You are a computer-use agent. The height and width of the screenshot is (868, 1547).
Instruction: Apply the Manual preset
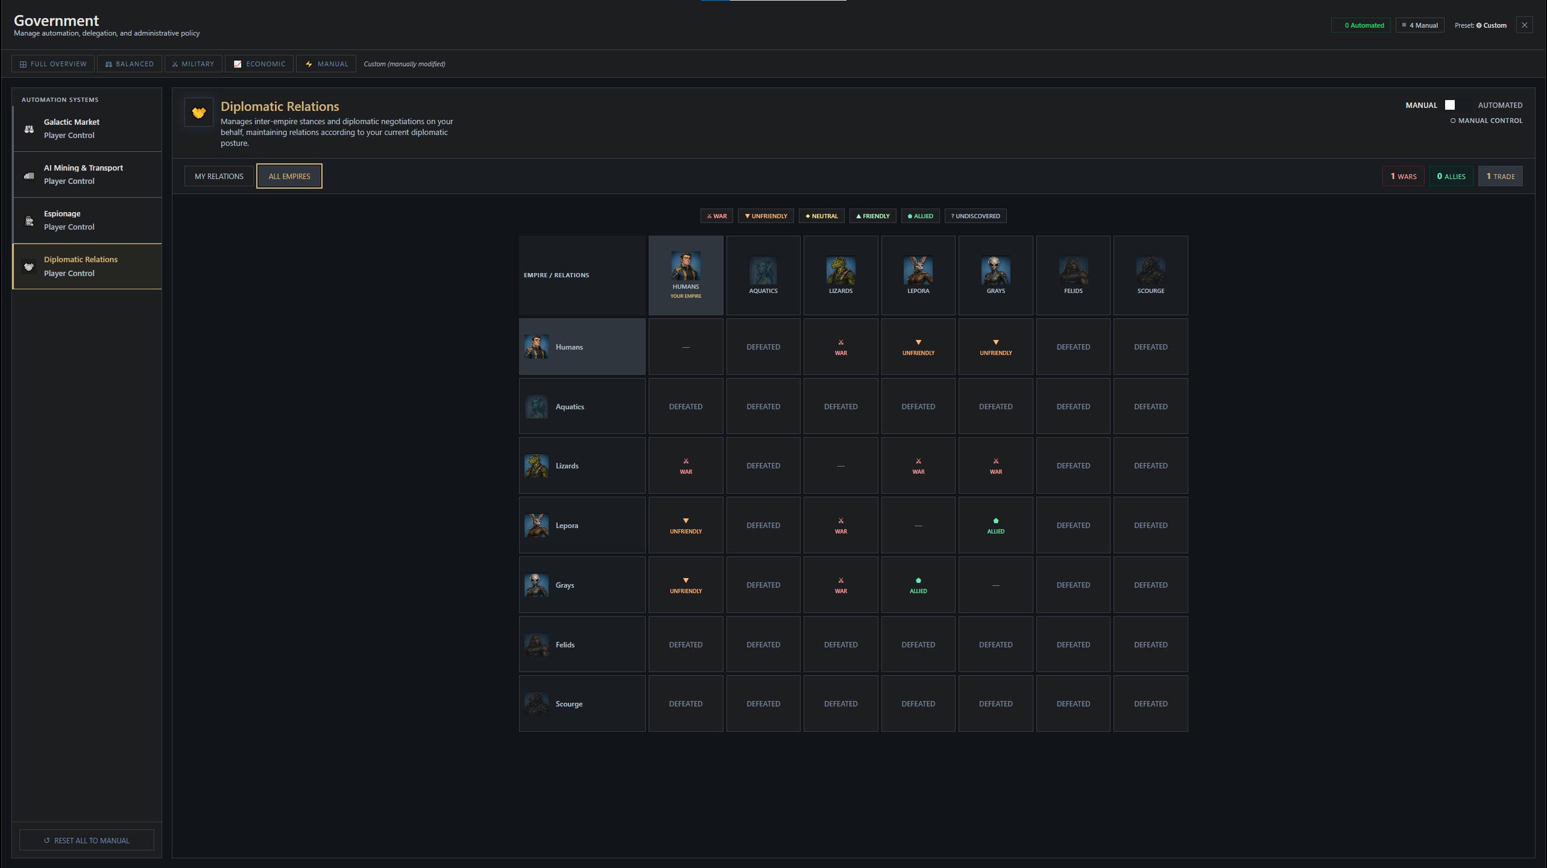pyautogui.click(x=326, y=64)
